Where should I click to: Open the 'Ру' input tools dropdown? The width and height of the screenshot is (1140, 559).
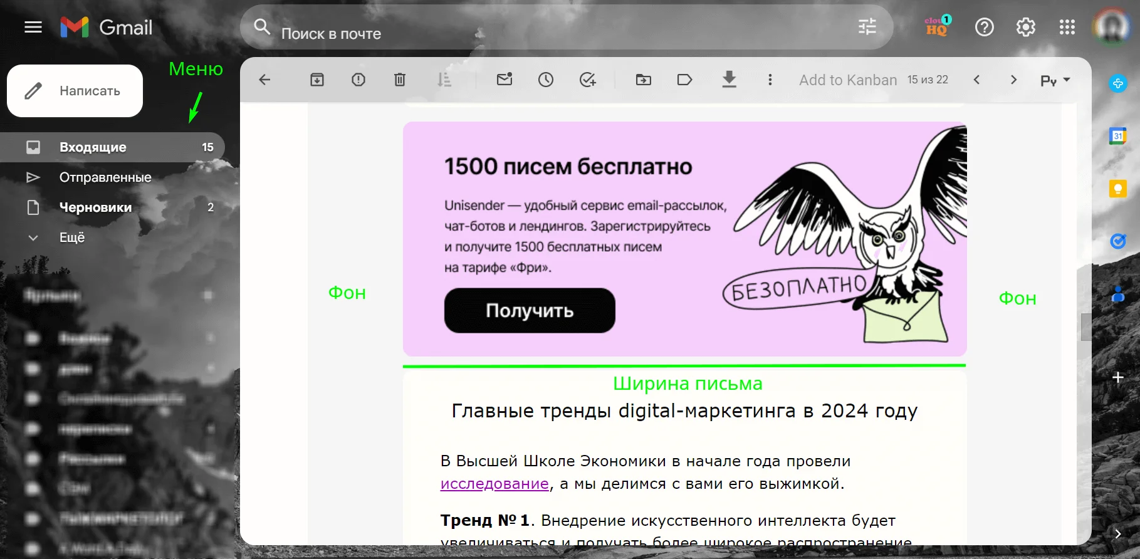pyautogui.click(x=1055, y=80)
